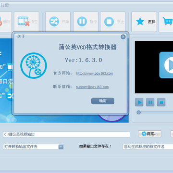
Task: Click the dandelion logo in About dialog
Action: click(x=34, y=65)
